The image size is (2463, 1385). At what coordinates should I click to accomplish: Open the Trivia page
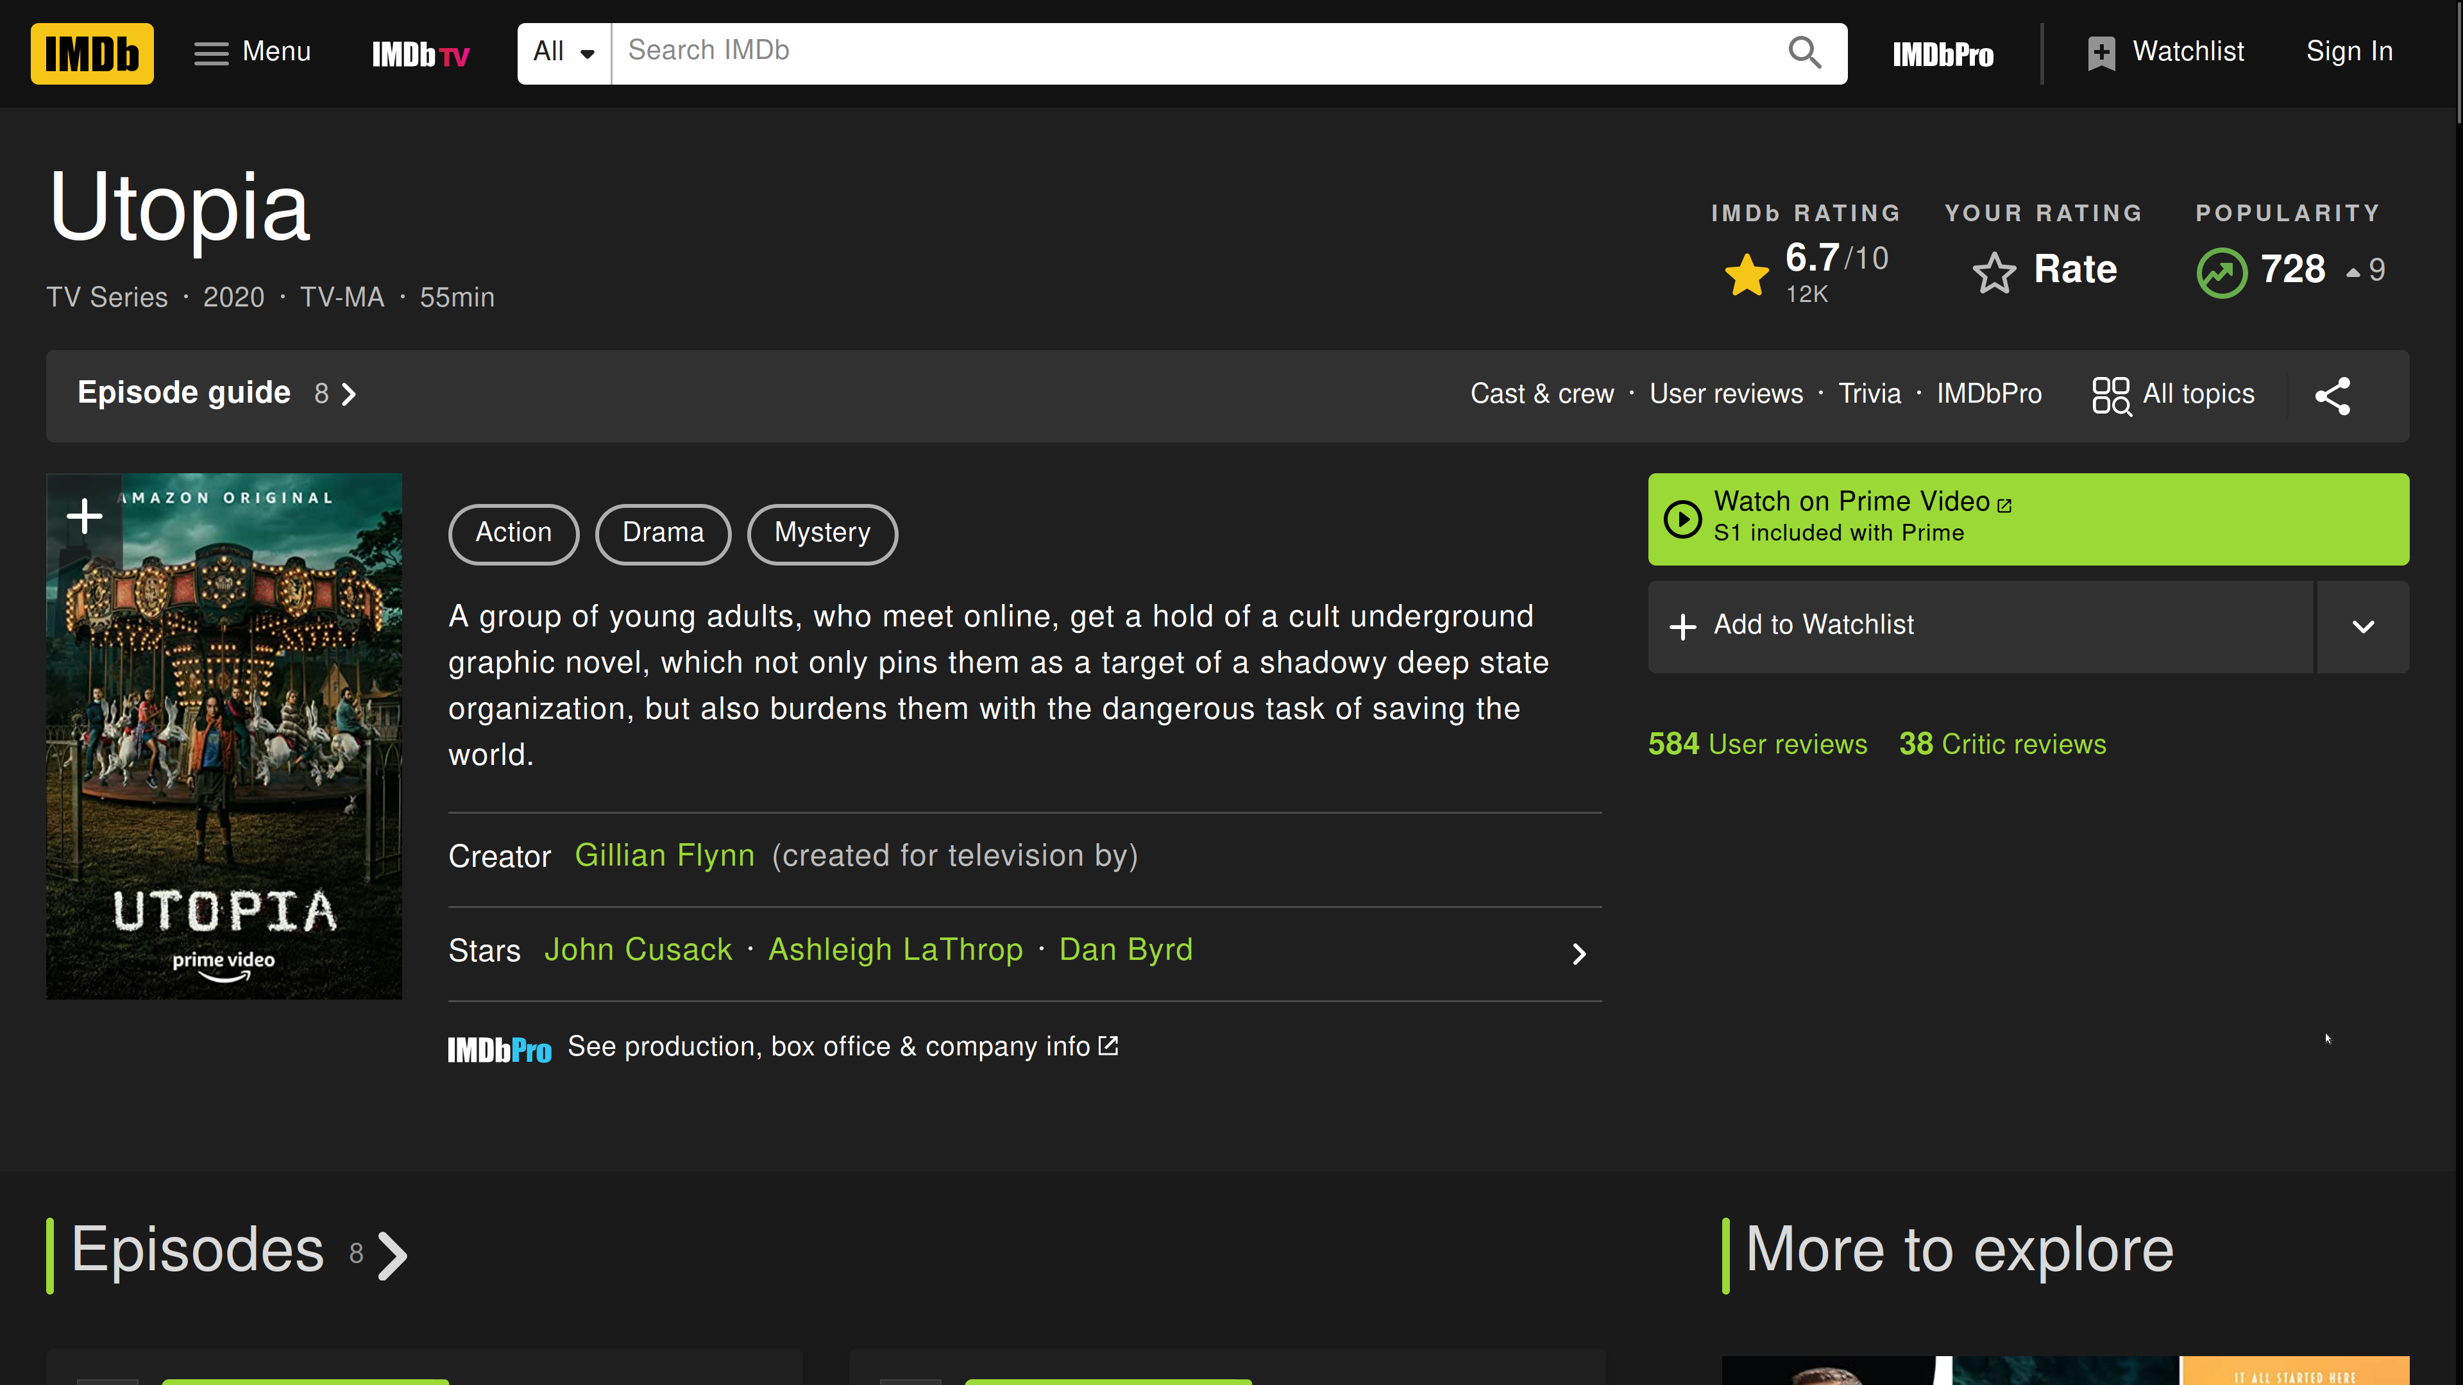(1869, 394)
